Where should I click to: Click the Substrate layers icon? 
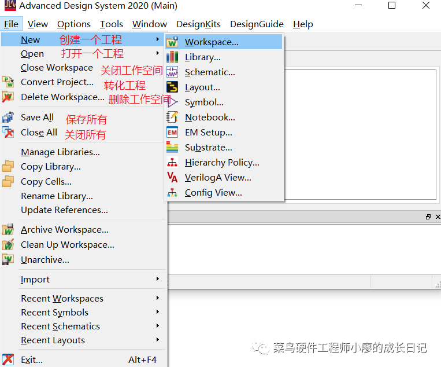[x=172, y=147]
